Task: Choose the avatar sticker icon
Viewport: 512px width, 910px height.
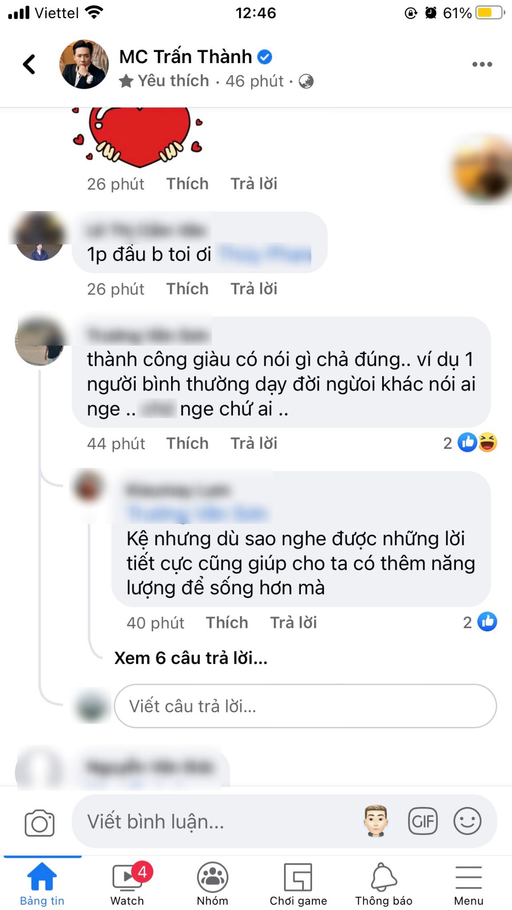Action: (376, 821)
